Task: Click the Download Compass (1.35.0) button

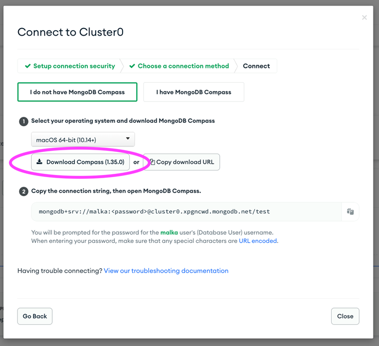Action: pos(81,162)
